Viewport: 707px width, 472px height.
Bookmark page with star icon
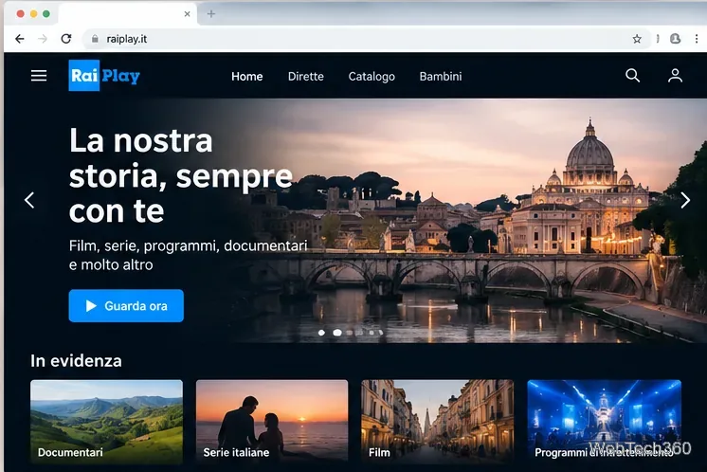point(637,39)
